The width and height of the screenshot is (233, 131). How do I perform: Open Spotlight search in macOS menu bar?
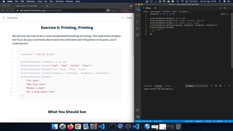[220, 1]
